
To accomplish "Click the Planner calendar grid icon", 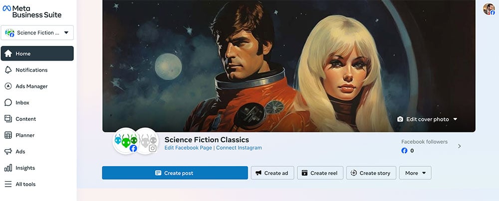I will 8,135.
